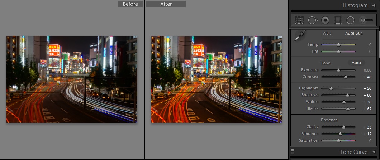Viewport: 380px width, 160px height.
Task: Click the After view label
Action: (166, 4)
